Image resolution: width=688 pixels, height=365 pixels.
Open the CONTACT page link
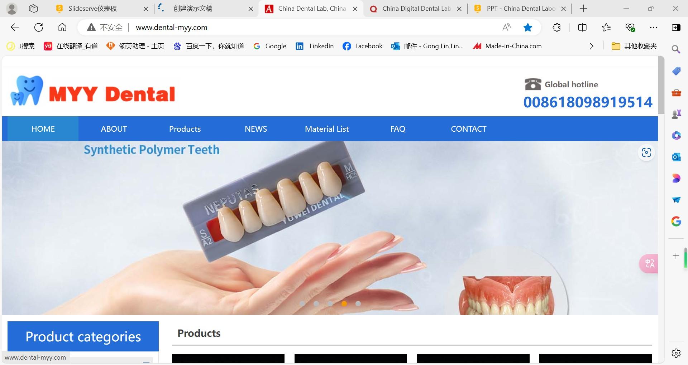coord(468,129)
